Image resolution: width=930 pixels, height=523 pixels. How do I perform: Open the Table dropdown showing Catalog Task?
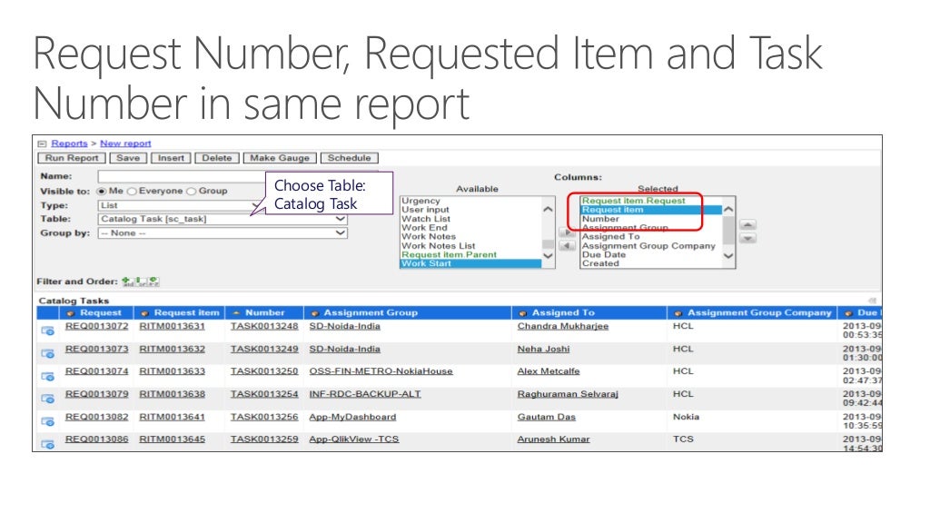pos(223,219)
